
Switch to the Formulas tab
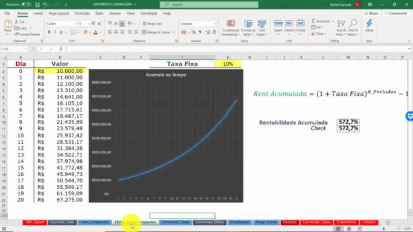[x=82, y=13]
